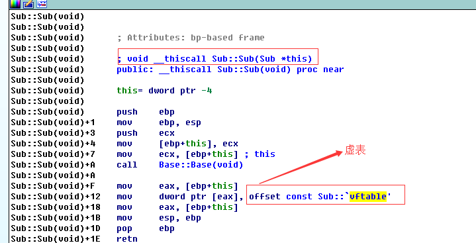This screenshot has width=476, height=243.
Task: Click the 'mov' mnemonic on the +1B line
Action: [x=124, y=218]
